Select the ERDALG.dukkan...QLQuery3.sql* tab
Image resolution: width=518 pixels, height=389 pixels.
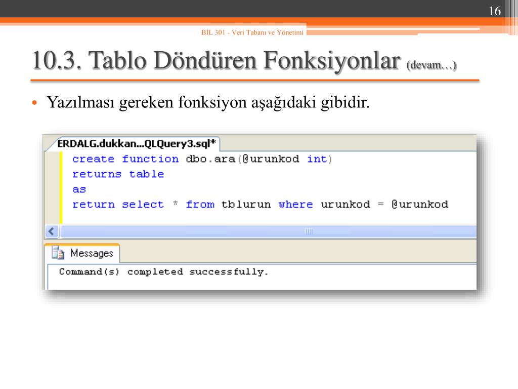(136, 144)
